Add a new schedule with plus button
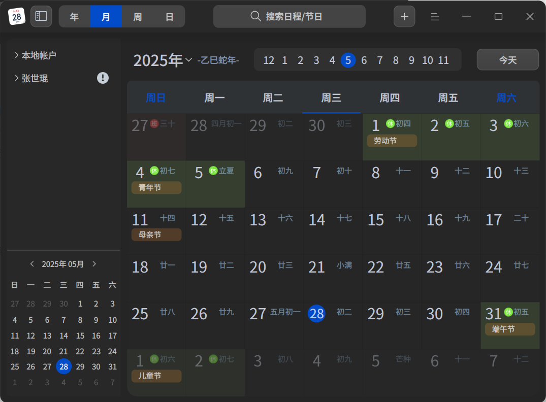Image resolution: width=546 pixels, height=402 pixels. pyautogui.click(x=404, y=16)
